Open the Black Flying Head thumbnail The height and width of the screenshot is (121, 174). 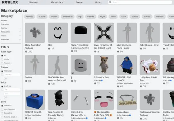pos(81,33)
